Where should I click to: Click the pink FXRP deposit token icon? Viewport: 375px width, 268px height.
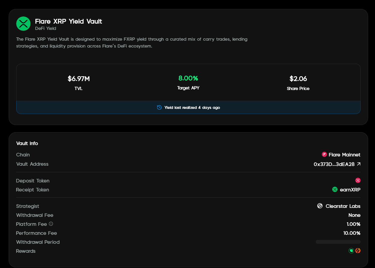(x=358, y=180)
